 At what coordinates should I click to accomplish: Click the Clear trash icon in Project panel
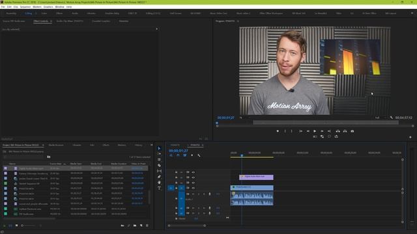click(147, 226)
